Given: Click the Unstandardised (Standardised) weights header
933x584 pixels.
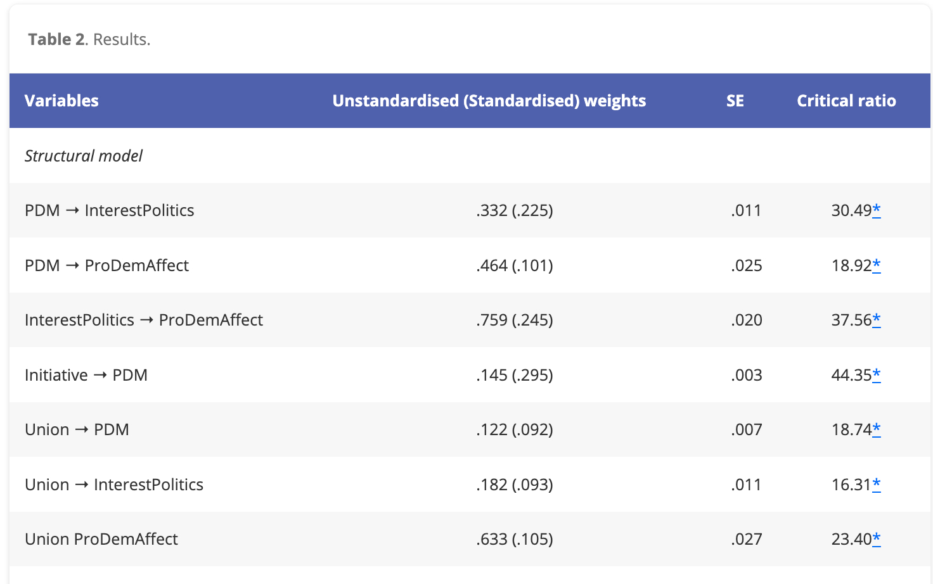Looking at the screenshot, I should (489, 101).
